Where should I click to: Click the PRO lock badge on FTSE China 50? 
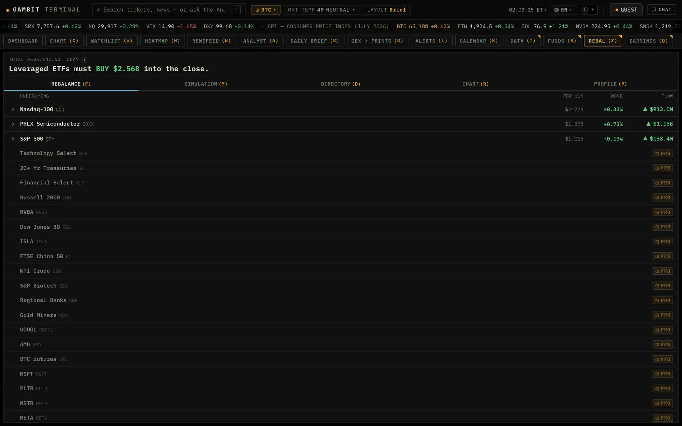tap(663, 256)
